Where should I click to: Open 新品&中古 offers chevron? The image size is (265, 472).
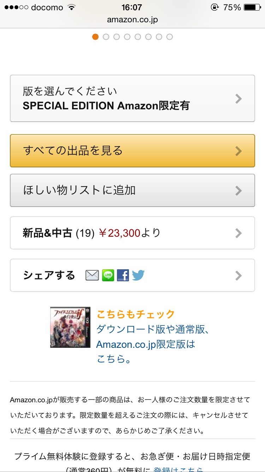[x=238, y=233]
